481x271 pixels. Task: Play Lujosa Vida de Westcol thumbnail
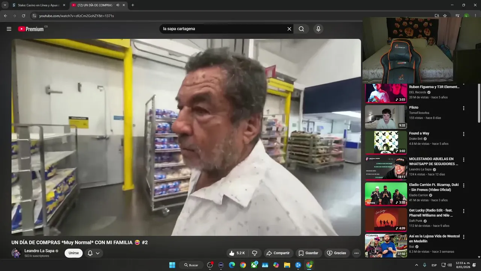[386, 245]
